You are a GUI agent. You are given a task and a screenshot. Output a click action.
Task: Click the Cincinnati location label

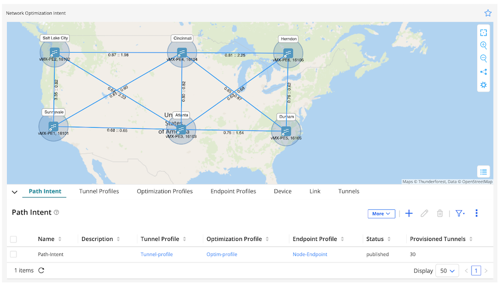(182, 38)
